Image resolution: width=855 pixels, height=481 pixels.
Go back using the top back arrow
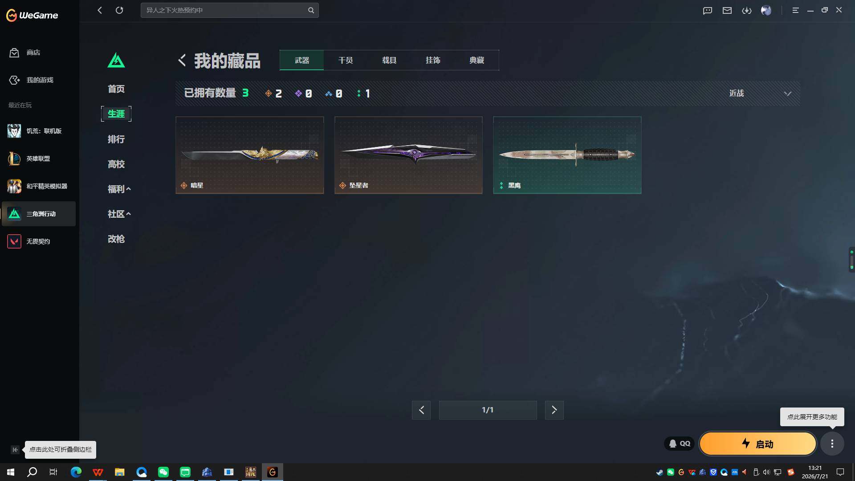[100, 10]
